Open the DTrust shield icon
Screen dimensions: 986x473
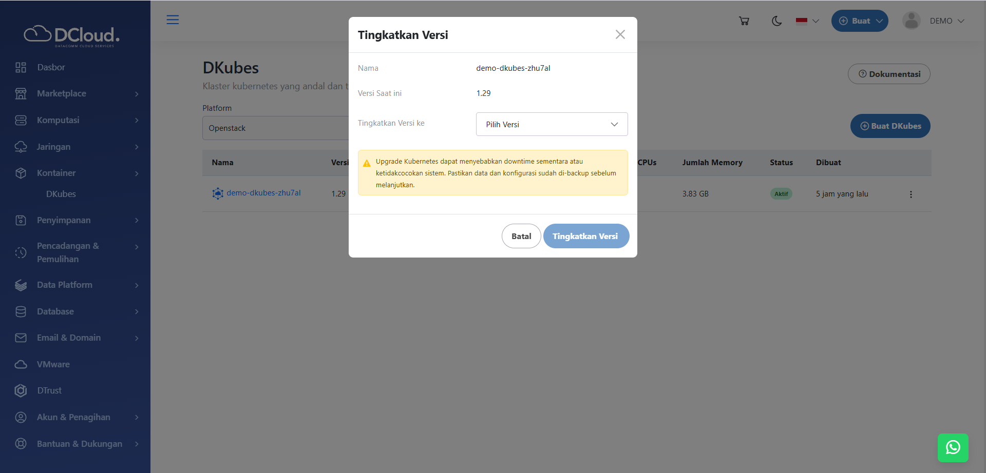[x=21, y=390]
